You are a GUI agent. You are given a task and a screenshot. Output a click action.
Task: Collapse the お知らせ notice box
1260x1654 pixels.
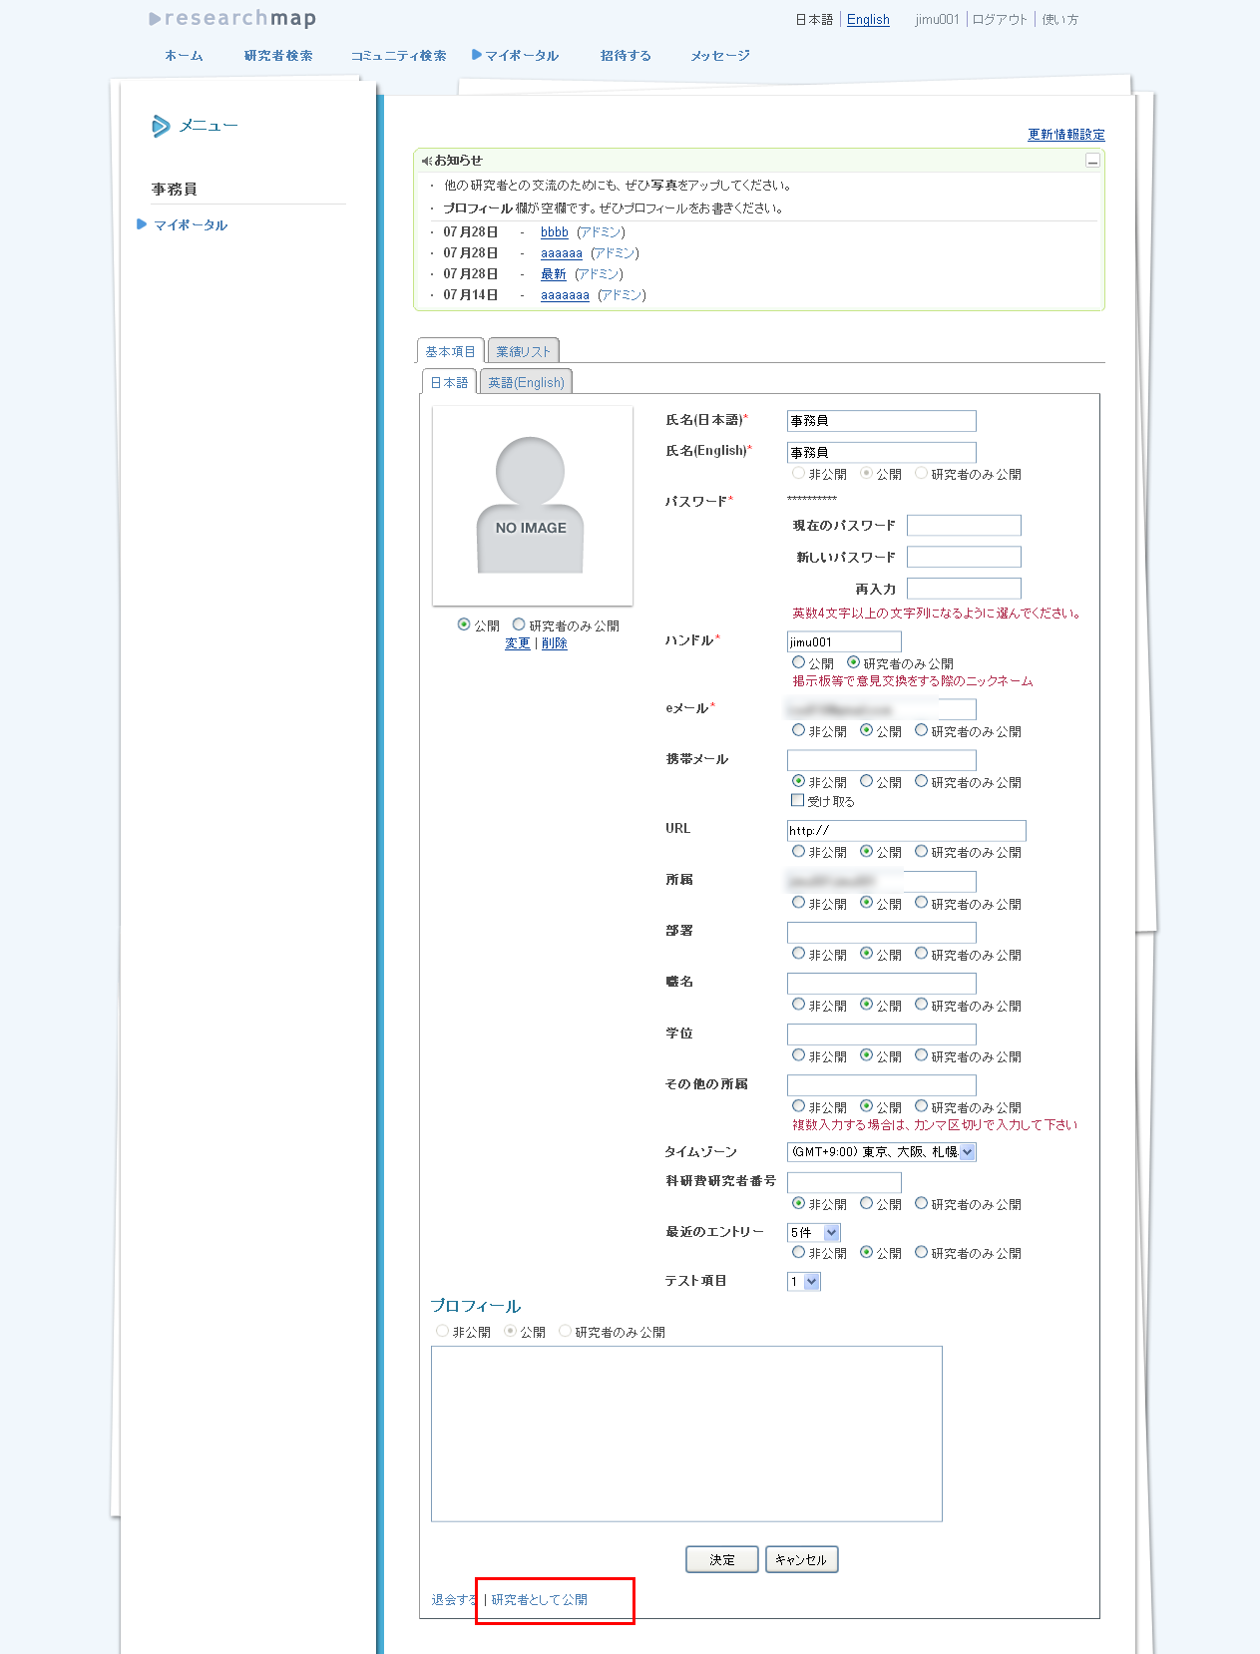click(1092, 161)
